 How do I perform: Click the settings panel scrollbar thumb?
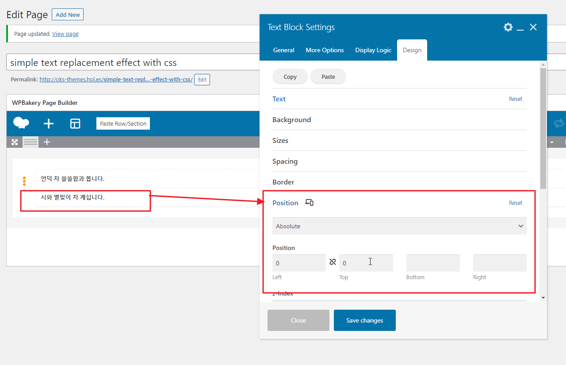543,128
